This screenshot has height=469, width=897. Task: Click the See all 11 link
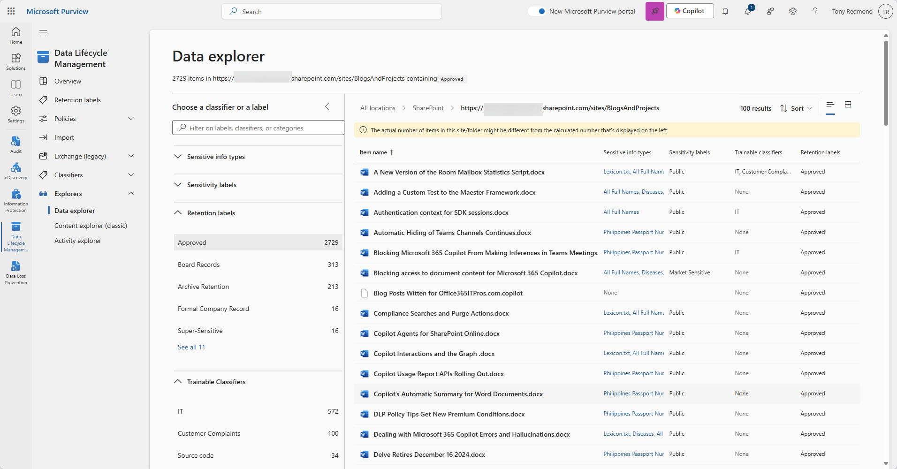(191, 347)
